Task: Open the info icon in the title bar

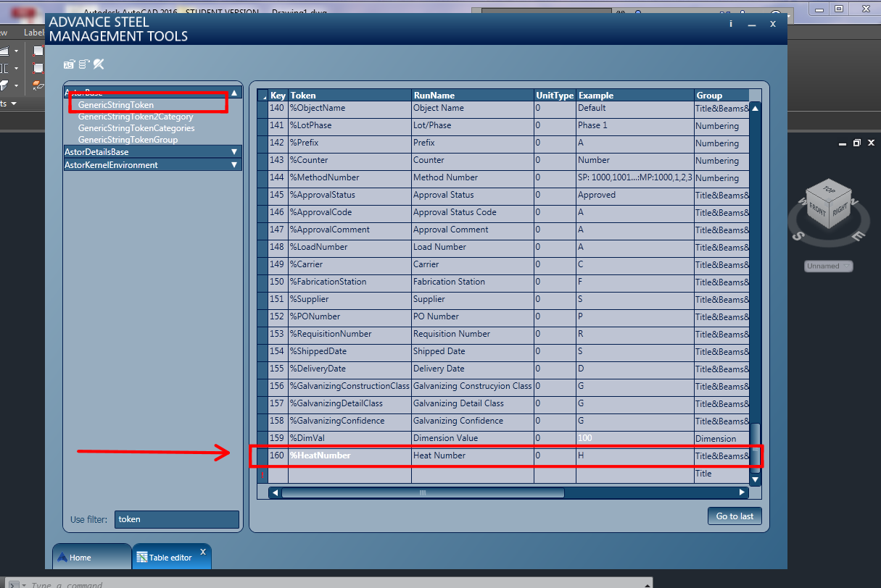Action: point(729,23)
